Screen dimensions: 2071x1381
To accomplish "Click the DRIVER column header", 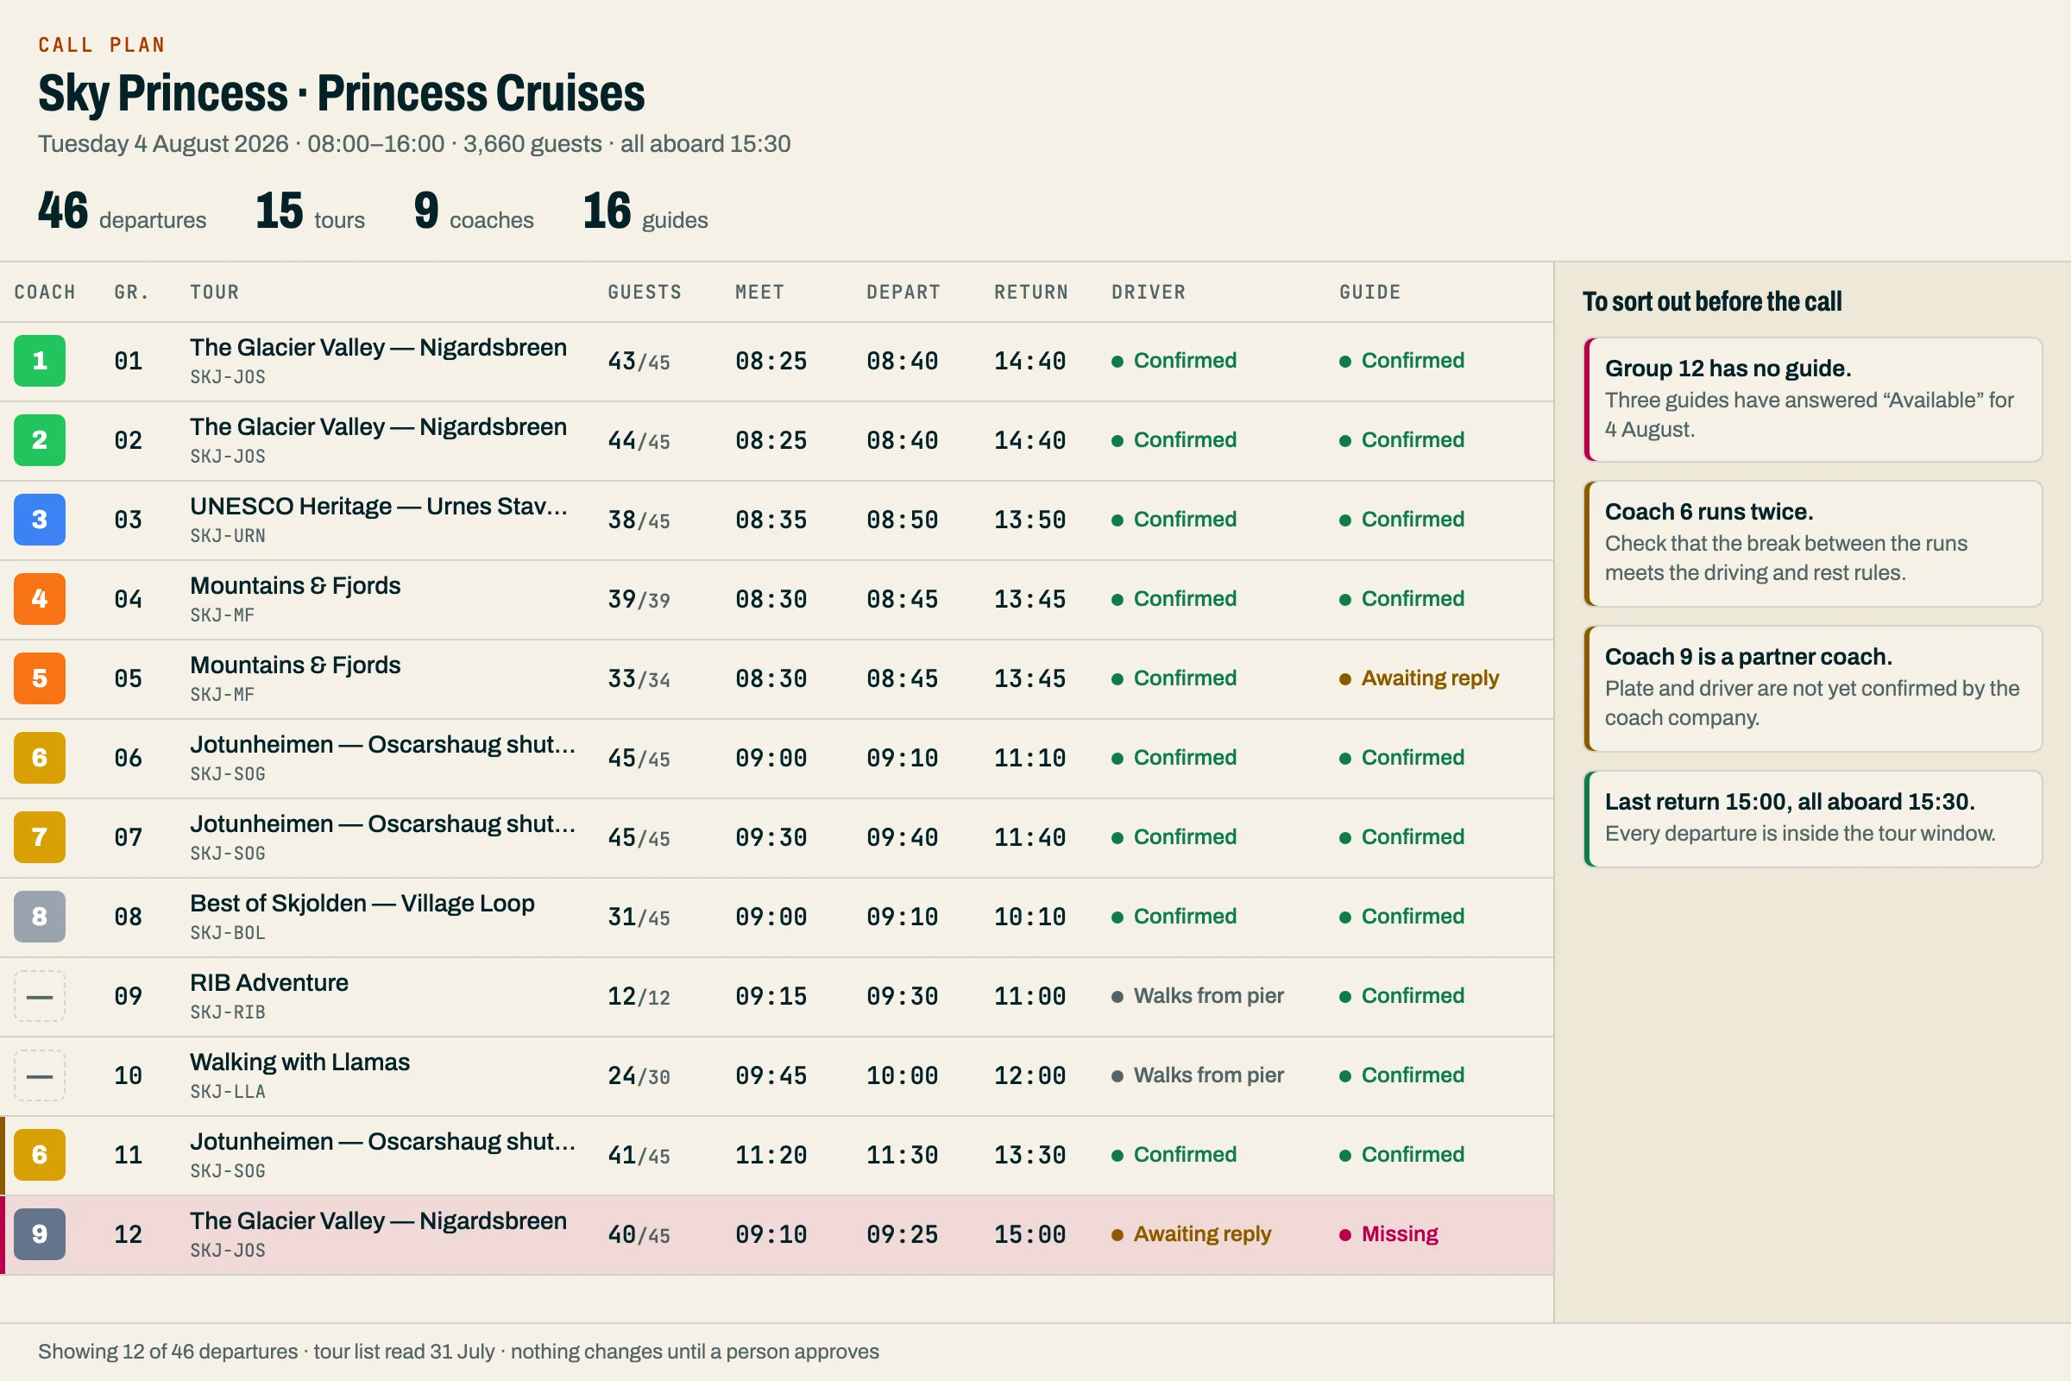I will click(1149, 293).
